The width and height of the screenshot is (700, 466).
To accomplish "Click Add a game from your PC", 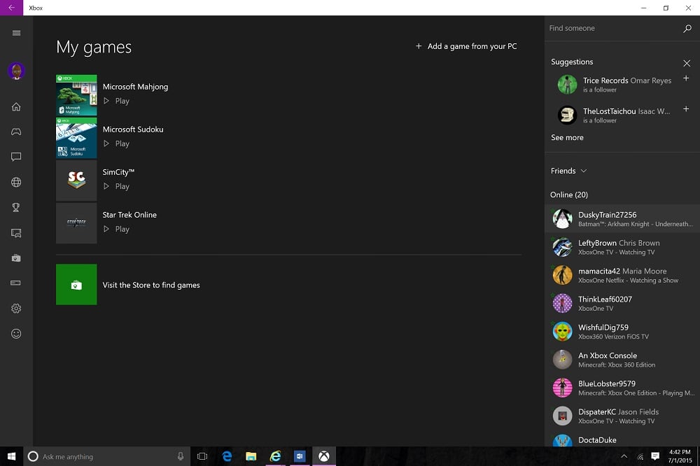I will pos(467,46).
